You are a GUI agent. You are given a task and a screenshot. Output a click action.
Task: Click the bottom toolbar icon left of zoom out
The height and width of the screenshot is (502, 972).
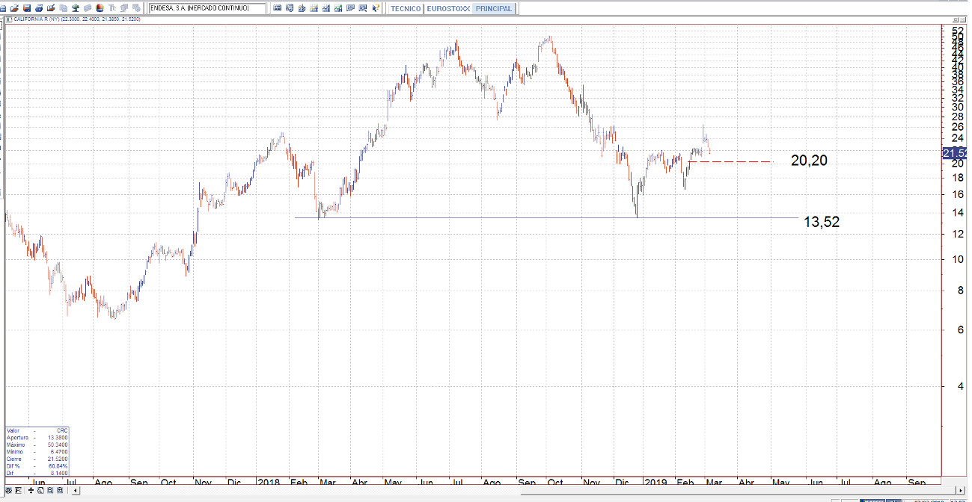click(x=40, y=490)
